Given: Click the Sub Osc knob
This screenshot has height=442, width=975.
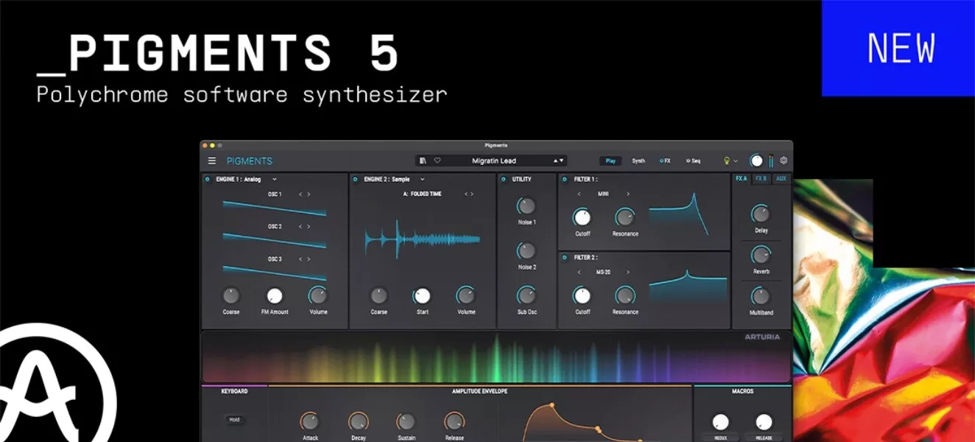Looking at the screenshot, I should click(527, 295).
